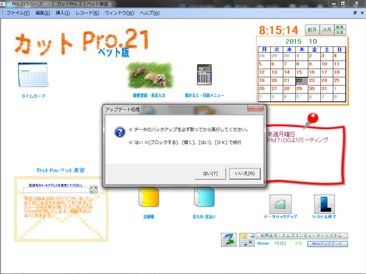Click the email address input field
The width and height of the screenshot is (366, 274).
pyautogui.click(x=56, y=190)
